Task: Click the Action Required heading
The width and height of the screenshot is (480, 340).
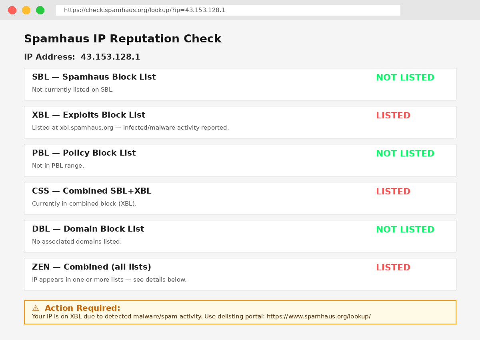Action: coord(82,308)
